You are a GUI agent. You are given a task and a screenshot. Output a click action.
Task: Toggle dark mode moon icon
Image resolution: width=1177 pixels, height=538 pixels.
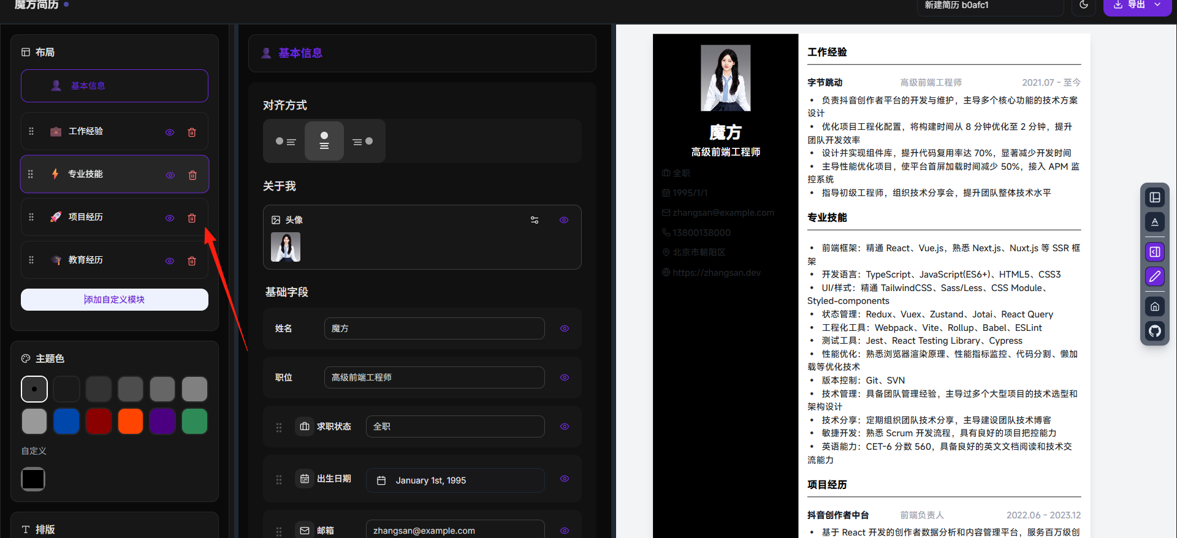tap(1084, 5)
